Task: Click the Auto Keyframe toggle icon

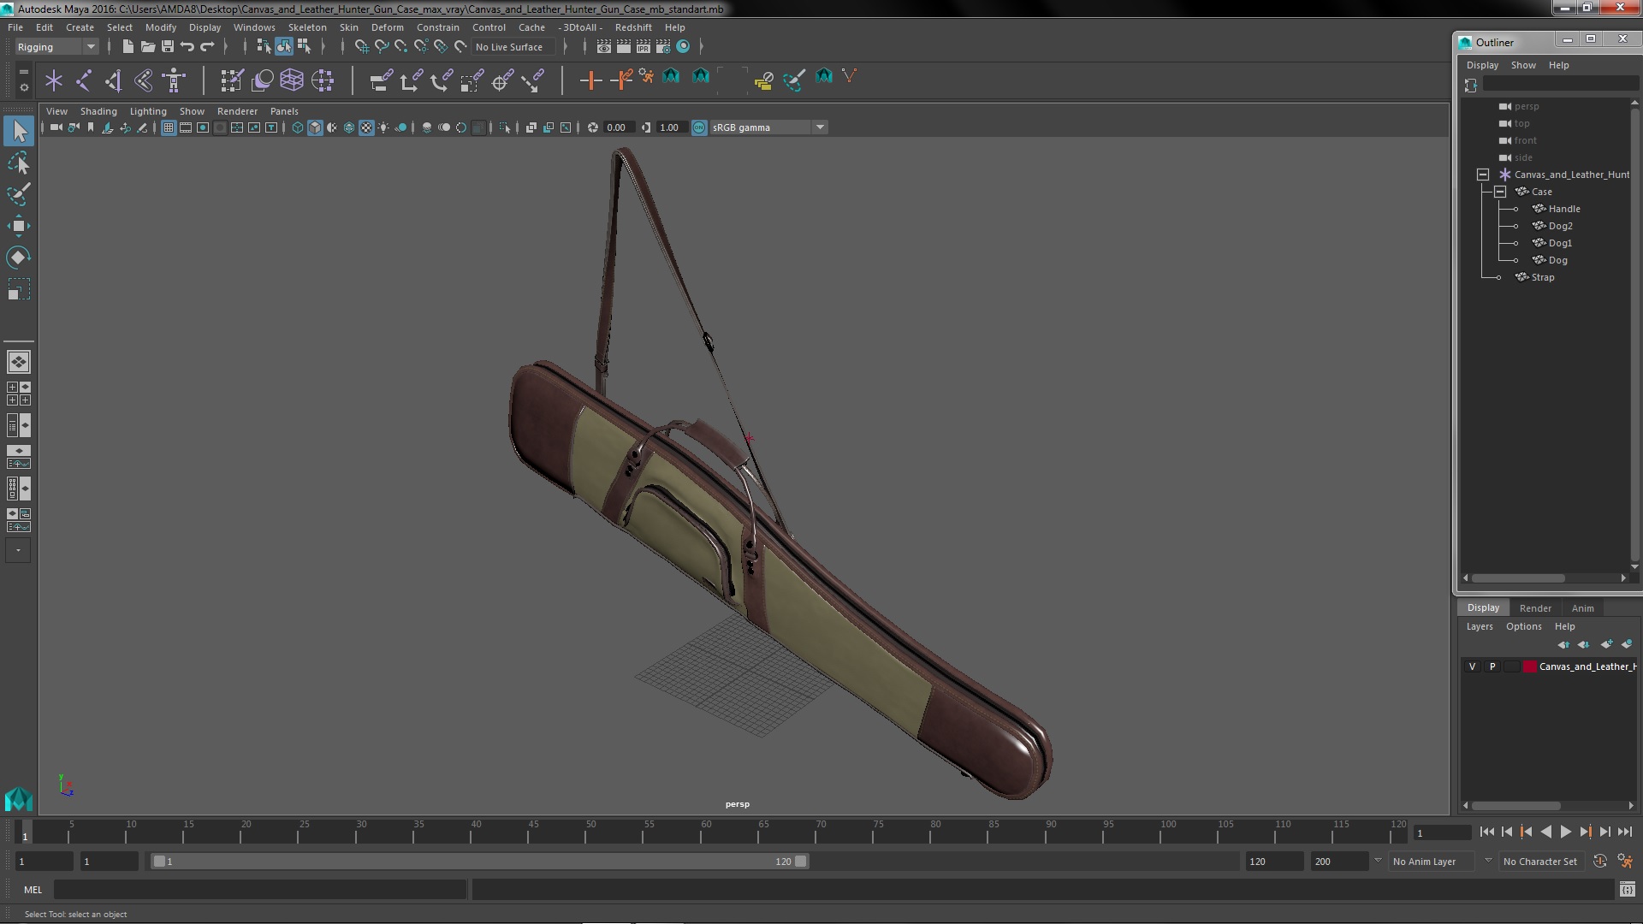Action: point(1600,862)
